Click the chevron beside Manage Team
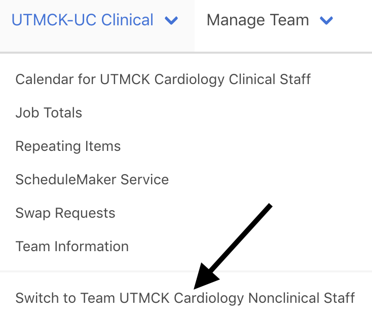 point(326,21)
